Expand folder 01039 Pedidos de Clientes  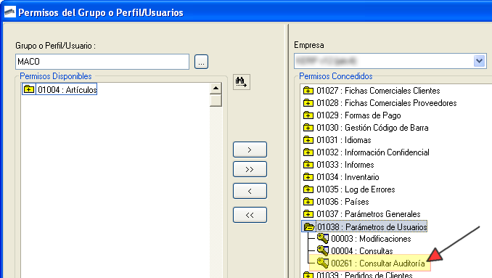[308, 275]
